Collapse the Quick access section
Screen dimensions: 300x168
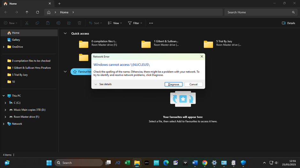tap(65, 33)
